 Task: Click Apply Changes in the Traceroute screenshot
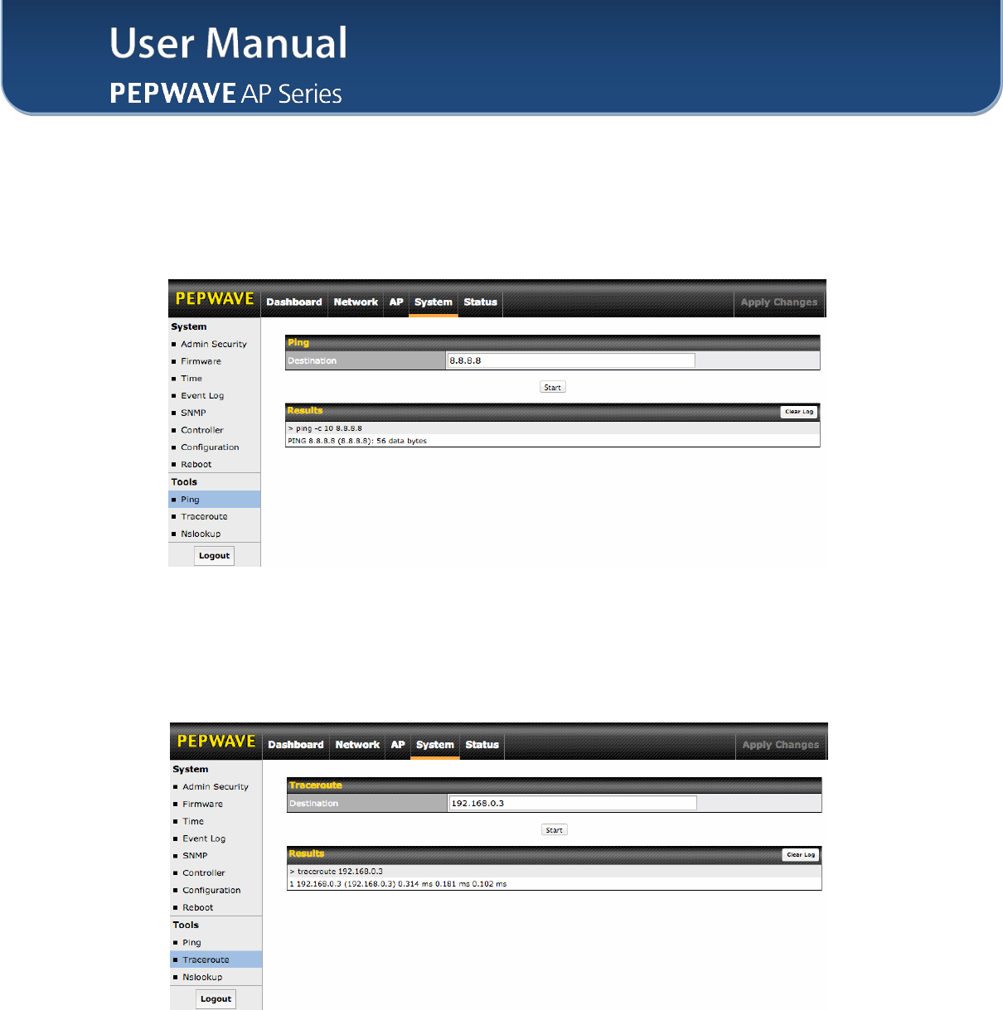(x=781, y=745)
